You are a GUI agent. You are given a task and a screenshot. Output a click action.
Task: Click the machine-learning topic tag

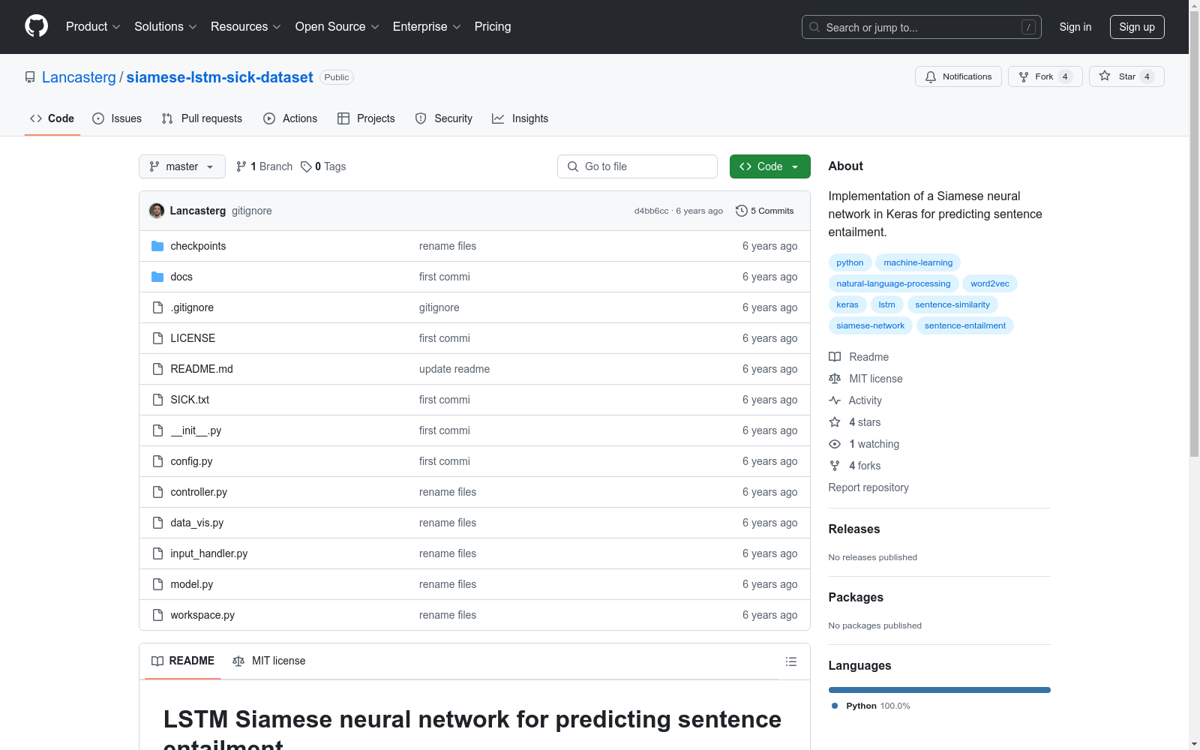918,262
